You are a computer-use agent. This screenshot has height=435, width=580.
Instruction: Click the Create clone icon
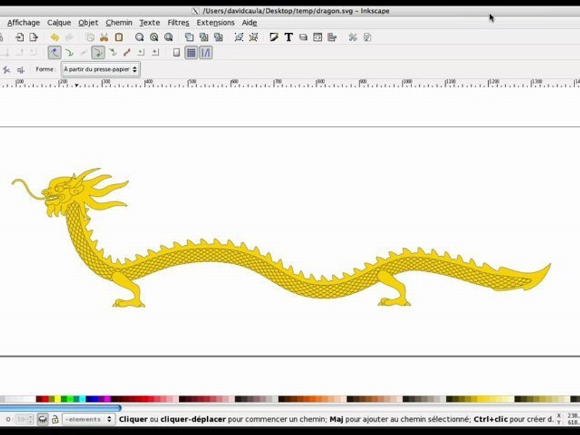pos(204,37)
